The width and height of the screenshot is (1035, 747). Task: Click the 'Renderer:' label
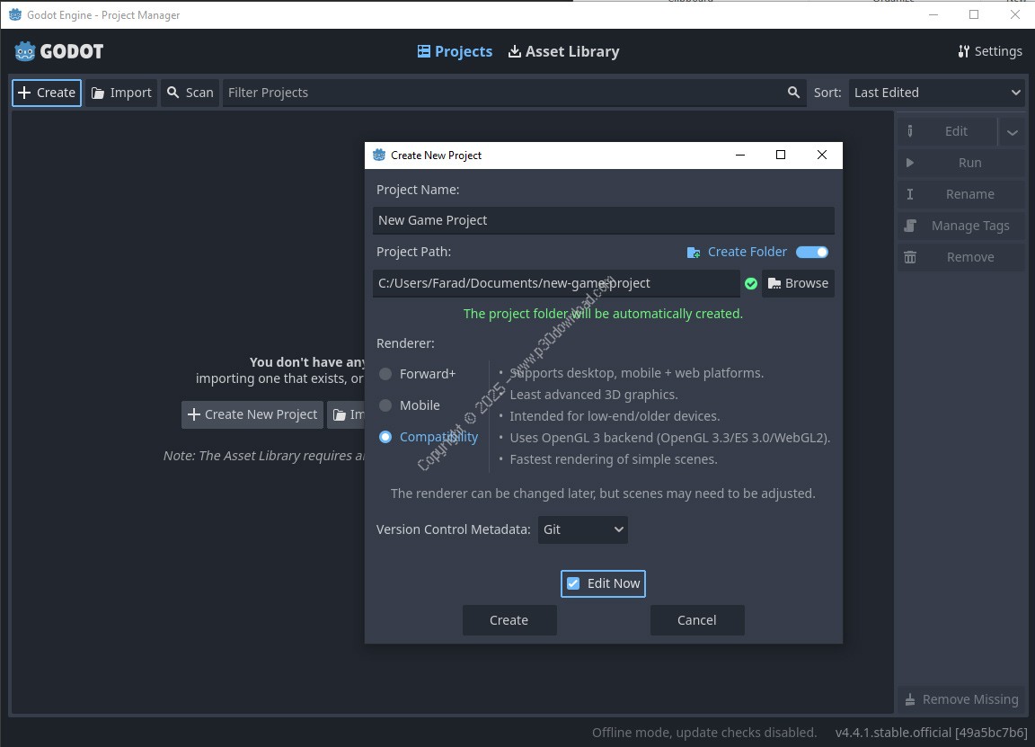[405, 343]
